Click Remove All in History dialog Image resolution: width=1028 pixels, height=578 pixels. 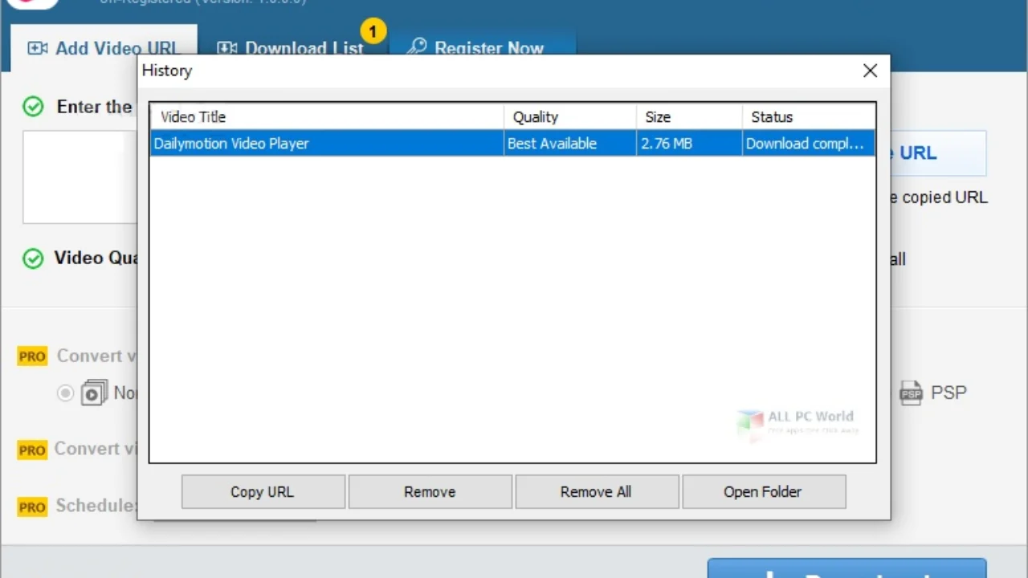(596, 492)
